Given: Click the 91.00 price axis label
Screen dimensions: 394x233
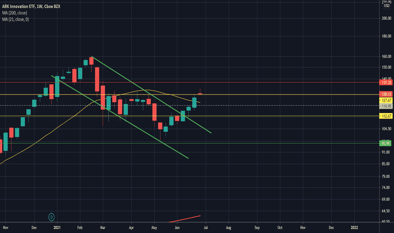Looking at the screenshot, I should click(386, 152).
